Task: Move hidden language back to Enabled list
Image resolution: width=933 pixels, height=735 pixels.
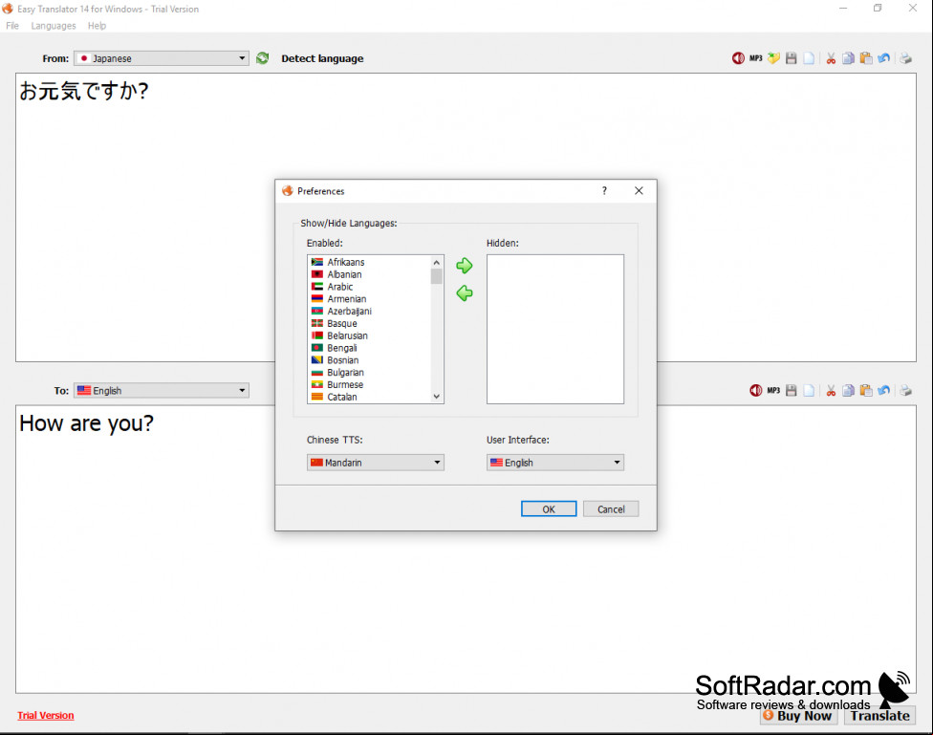Action: click(465, 292)
